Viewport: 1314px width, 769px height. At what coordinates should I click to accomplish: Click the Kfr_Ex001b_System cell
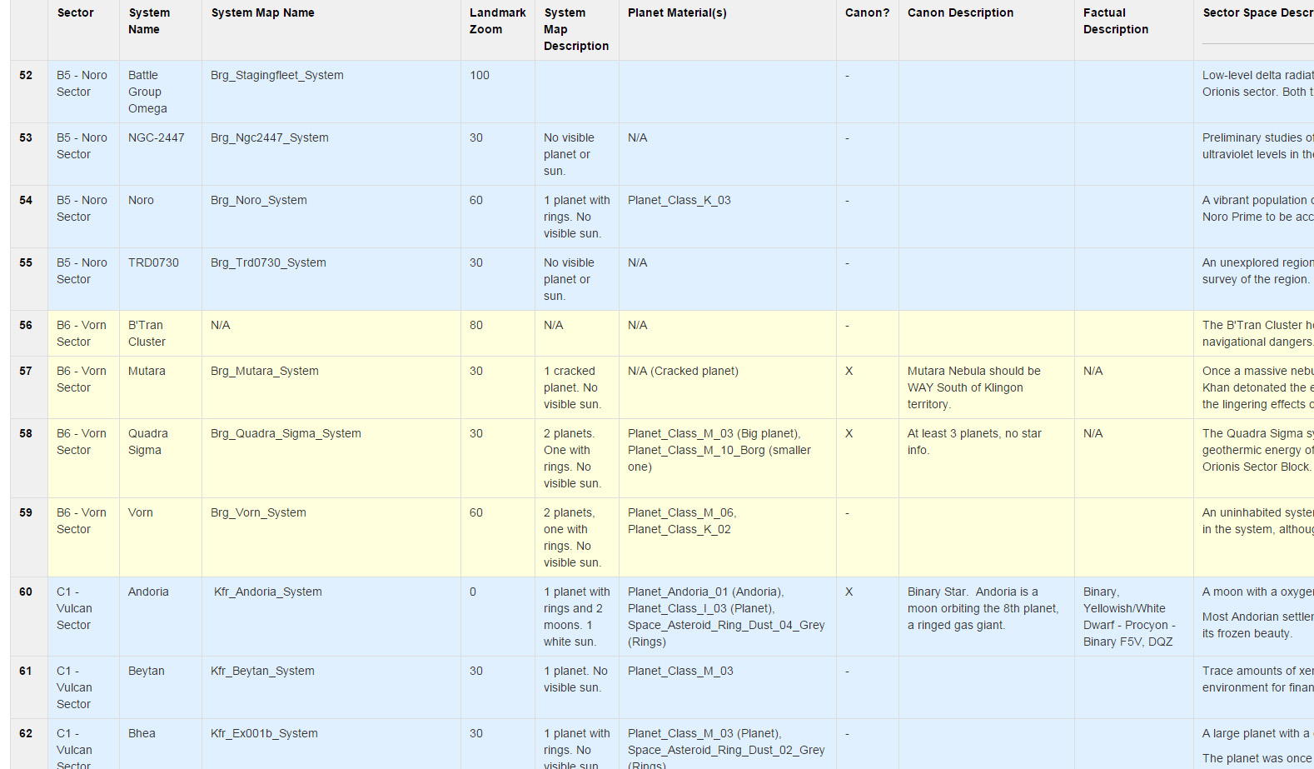point(331,744)
